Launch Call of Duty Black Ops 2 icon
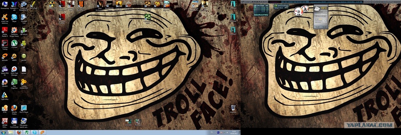Viewport: 401px width, 135px height. tap(81, 5)
